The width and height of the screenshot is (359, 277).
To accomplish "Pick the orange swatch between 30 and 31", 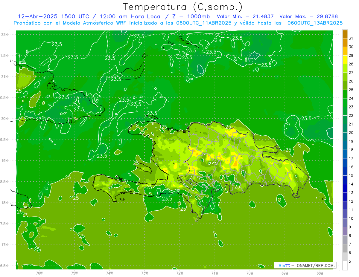I will click(x=345, y=42).
